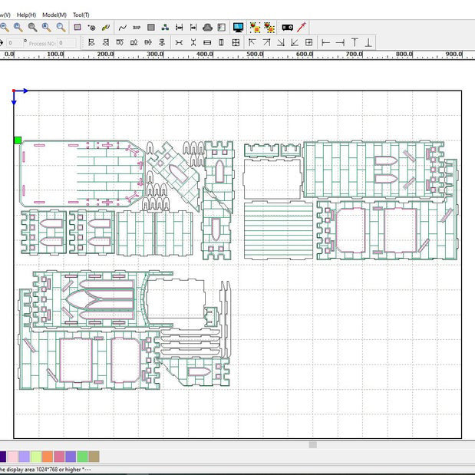Open the Model(M) menu
This screenshot has width=475, height=475.
(54, 15)
